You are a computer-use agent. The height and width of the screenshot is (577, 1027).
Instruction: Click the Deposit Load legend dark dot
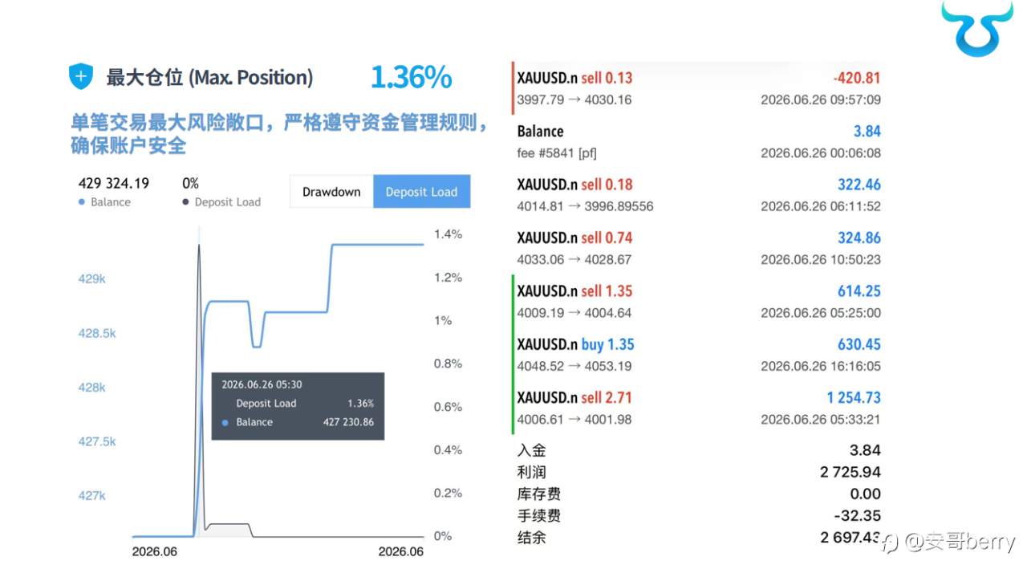click(x=186, y=202)
